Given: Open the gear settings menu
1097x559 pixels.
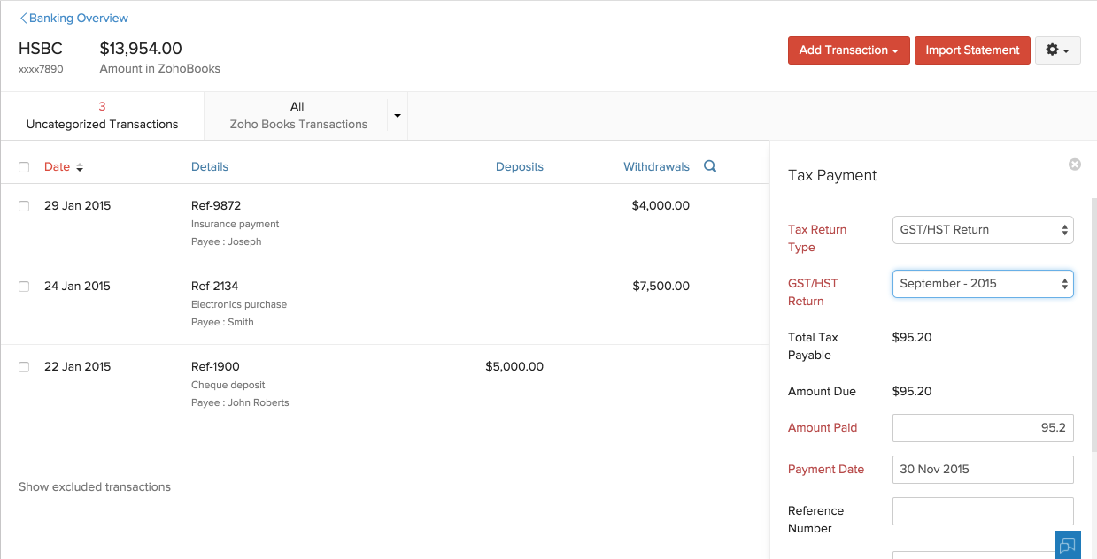Looking at the screenshot, I should point(1057,50).
